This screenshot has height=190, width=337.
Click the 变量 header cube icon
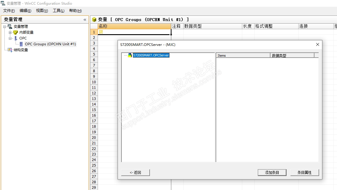94,20
